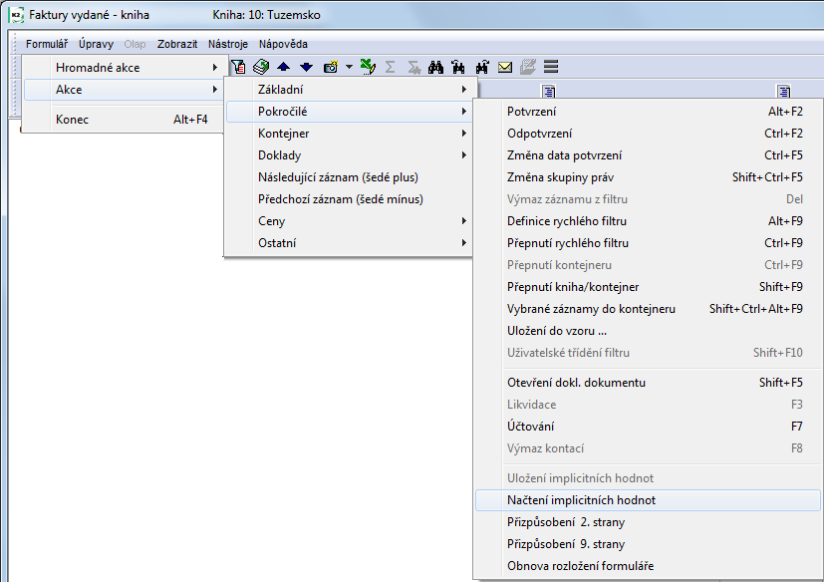The width and height of the screenshot is (824, 582).
Task: Select Předchozí záznam (šedé mínus)
Action: 350,199
